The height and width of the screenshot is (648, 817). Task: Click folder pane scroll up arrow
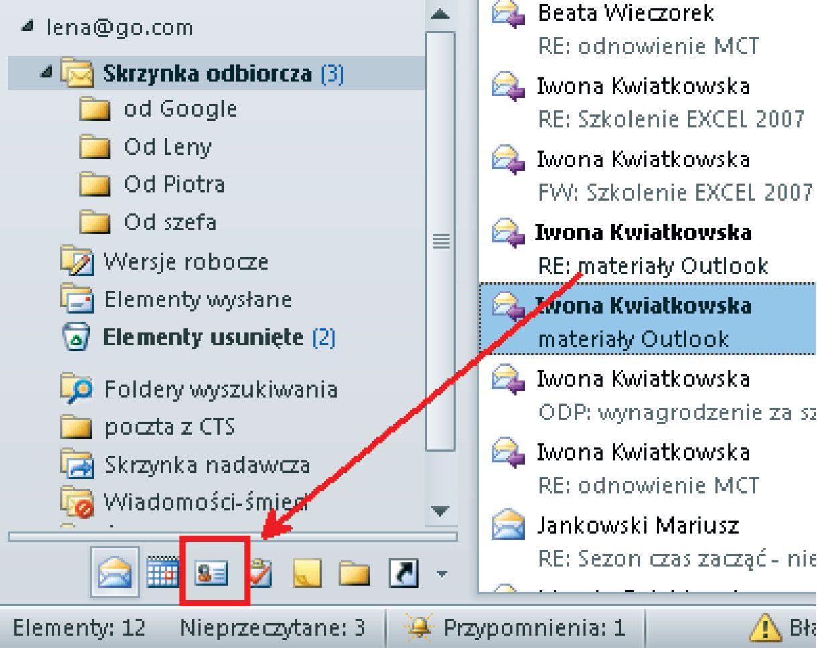(x=439, y=13)
